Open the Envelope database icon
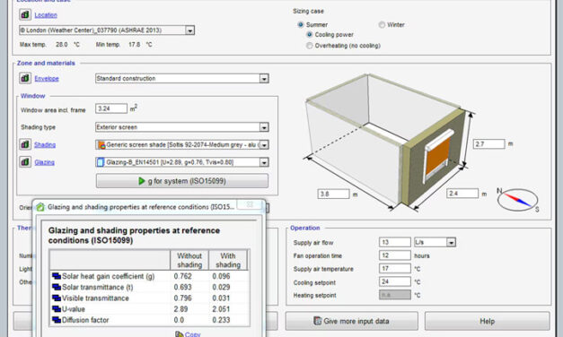This screenshot has height=337, width=563. [25, 78]
